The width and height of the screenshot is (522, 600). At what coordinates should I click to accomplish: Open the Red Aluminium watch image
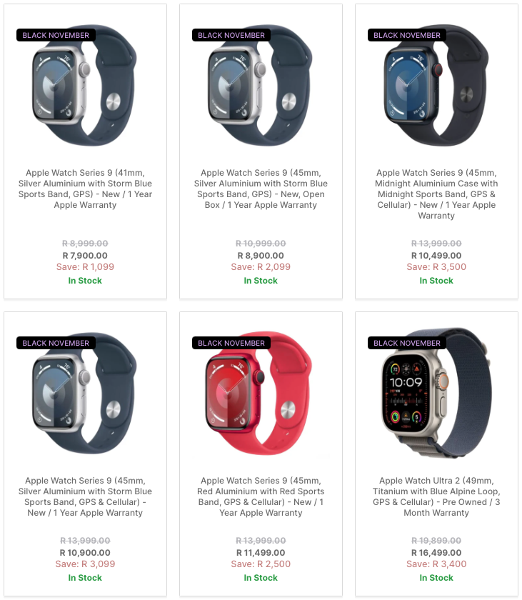point(261,394)
